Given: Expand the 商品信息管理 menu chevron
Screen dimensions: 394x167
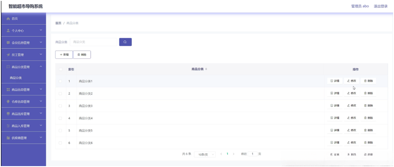Looking at the screenshot, I should [41, 89].
